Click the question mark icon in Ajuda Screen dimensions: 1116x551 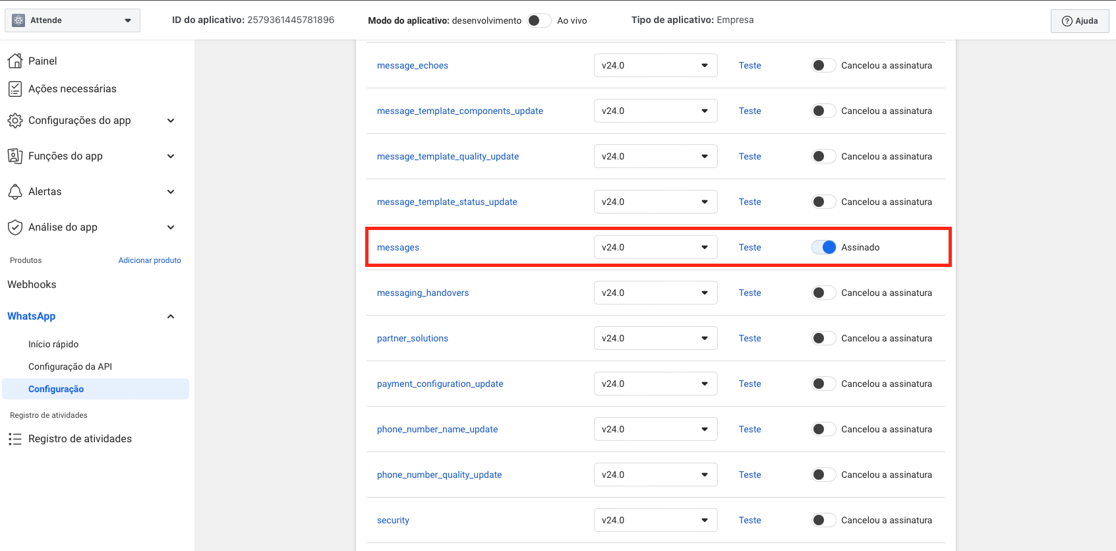1067,21
